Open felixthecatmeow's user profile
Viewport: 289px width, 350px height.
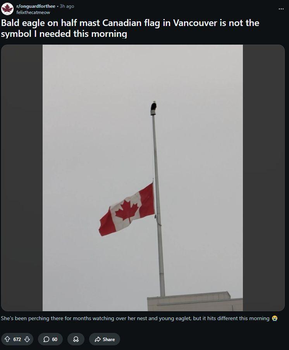pos(33,12)
